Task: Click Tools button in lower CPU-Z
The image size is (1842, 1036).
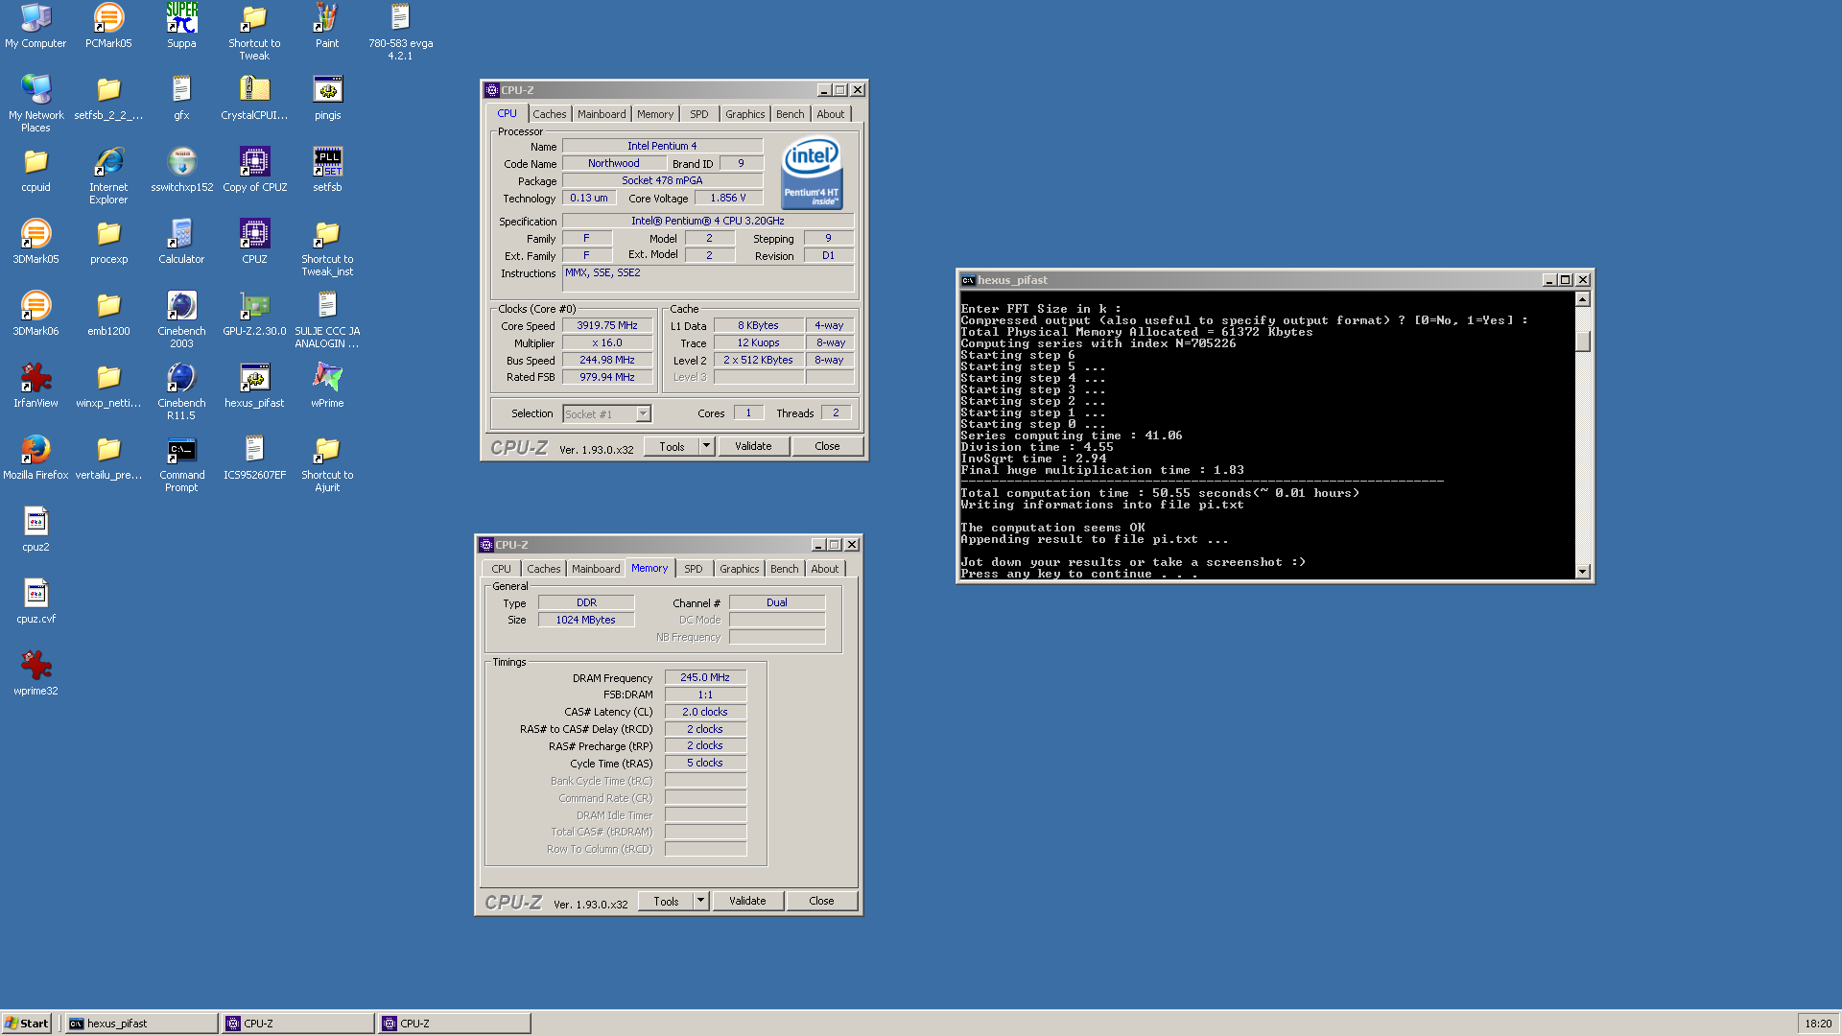Action: tap(666, 901)
